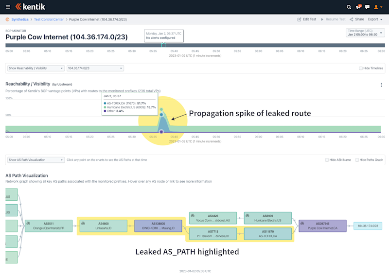Viewport: 389px width, 279px height.
Task: Select the AS6939 Hurricane Electric node
Action: click(268, 218)
